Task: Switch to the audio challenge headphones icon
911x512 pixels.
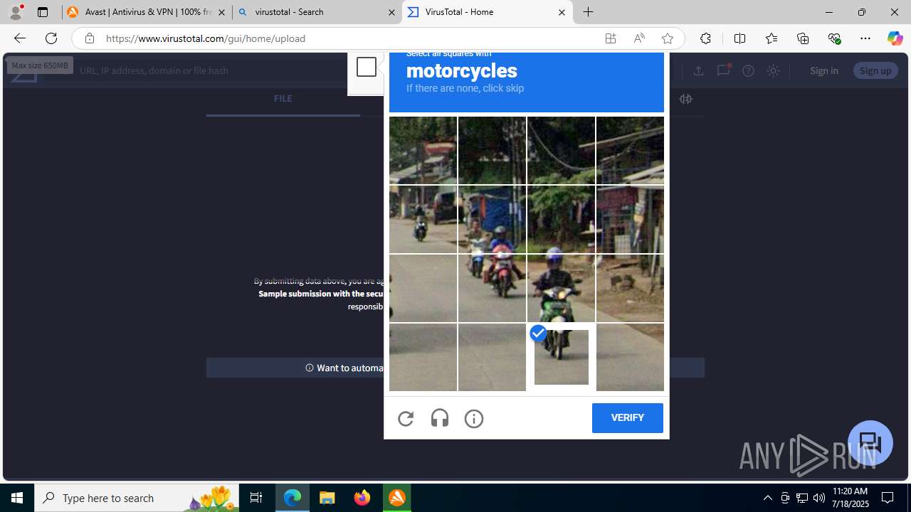Action: [x=440, y=418]
